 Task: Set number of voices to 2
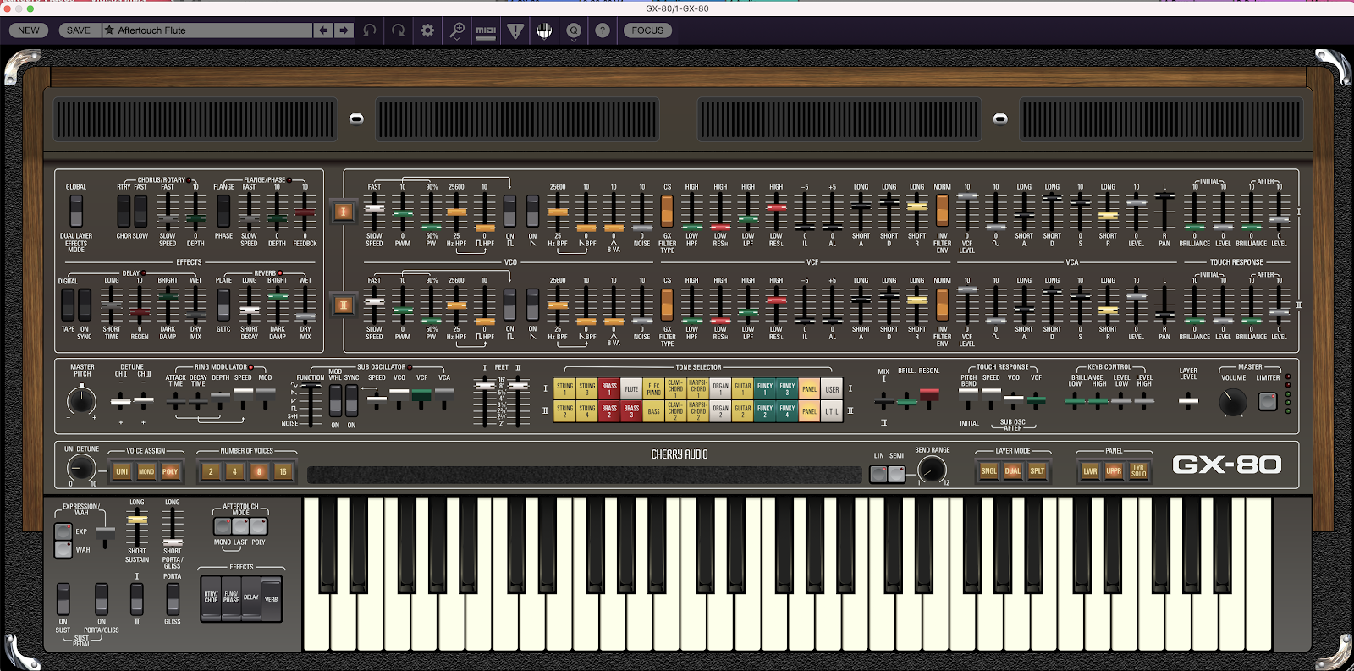(x=211, y=471)
